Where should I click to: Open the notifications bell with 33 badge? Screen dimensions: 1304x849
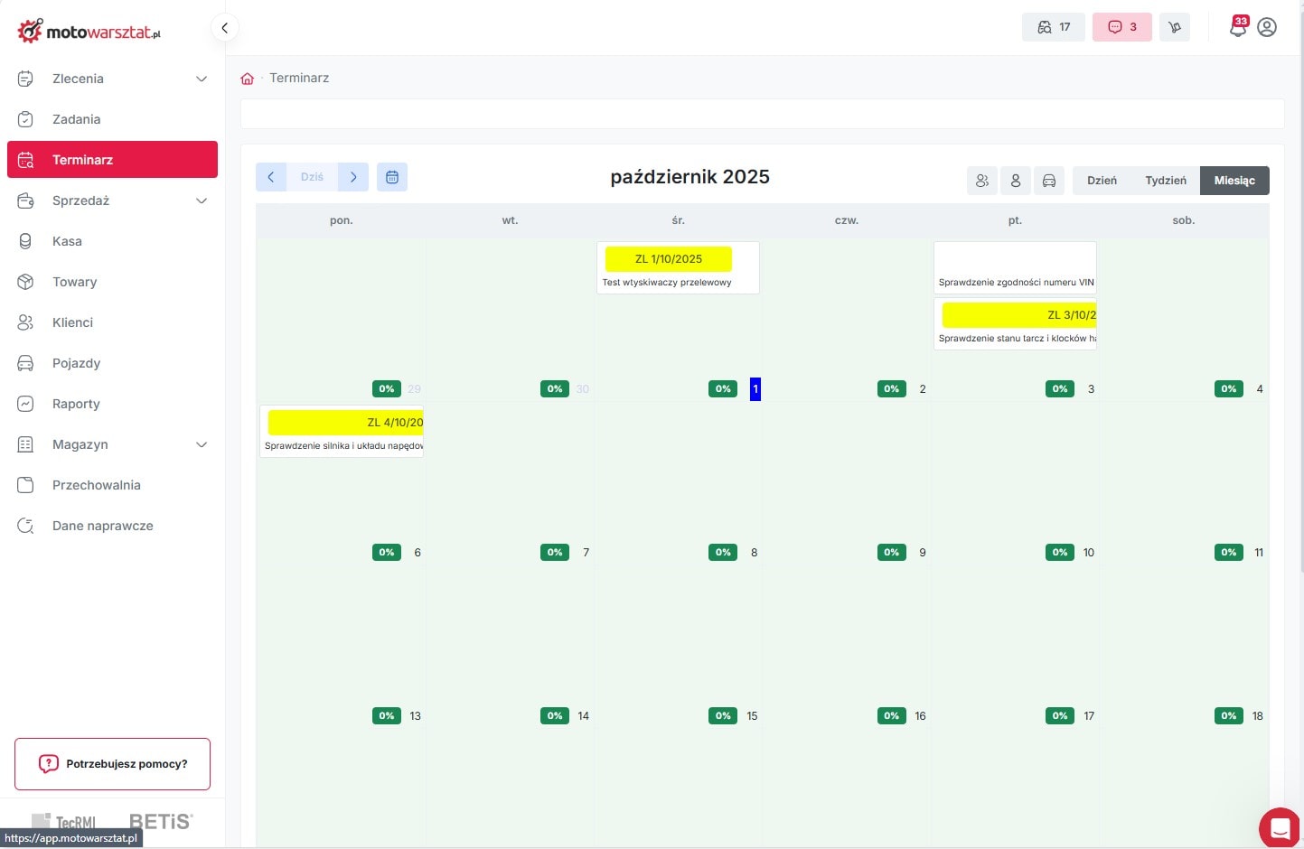coord(1237,27)
